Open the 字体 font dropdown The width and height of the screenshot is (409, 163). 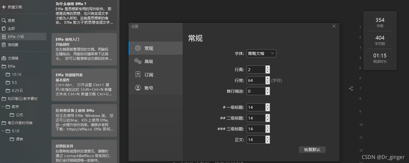262,53
